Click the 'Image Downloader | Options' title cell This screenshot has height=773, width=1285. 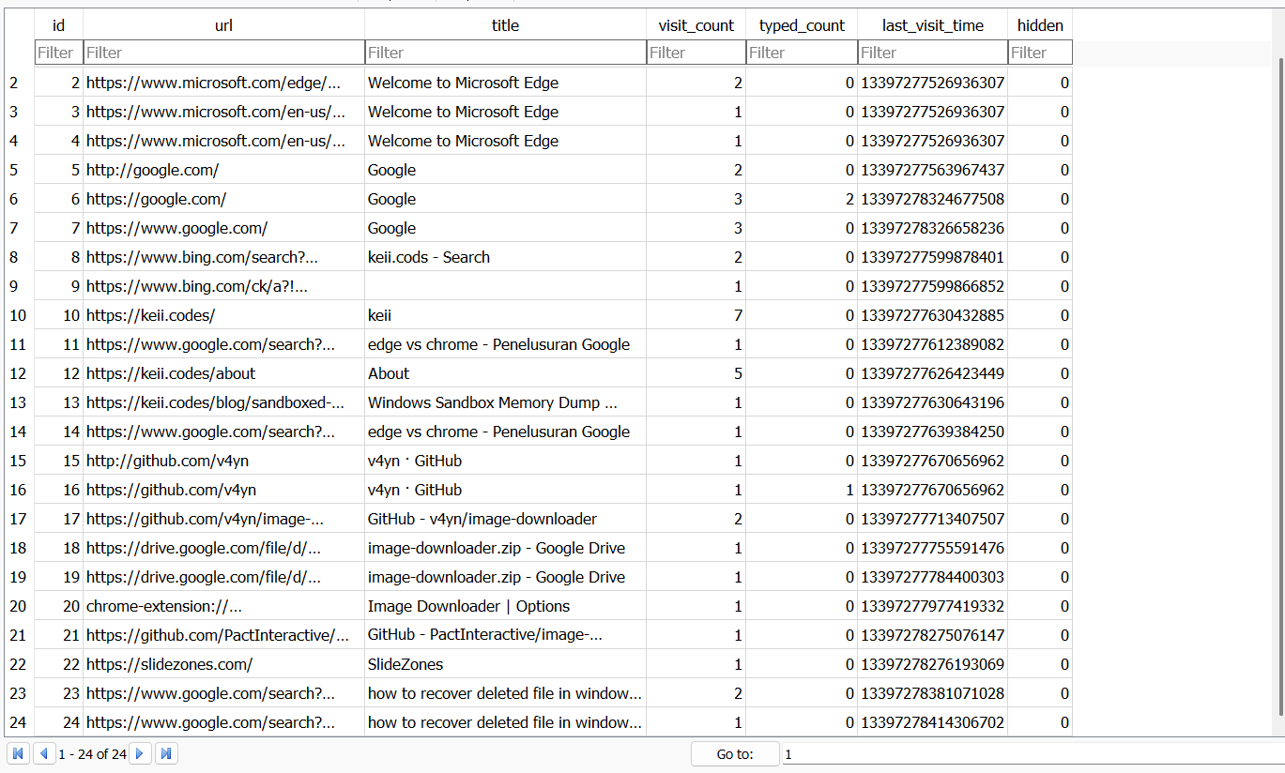pyautogui.click(x=505, y=606)
